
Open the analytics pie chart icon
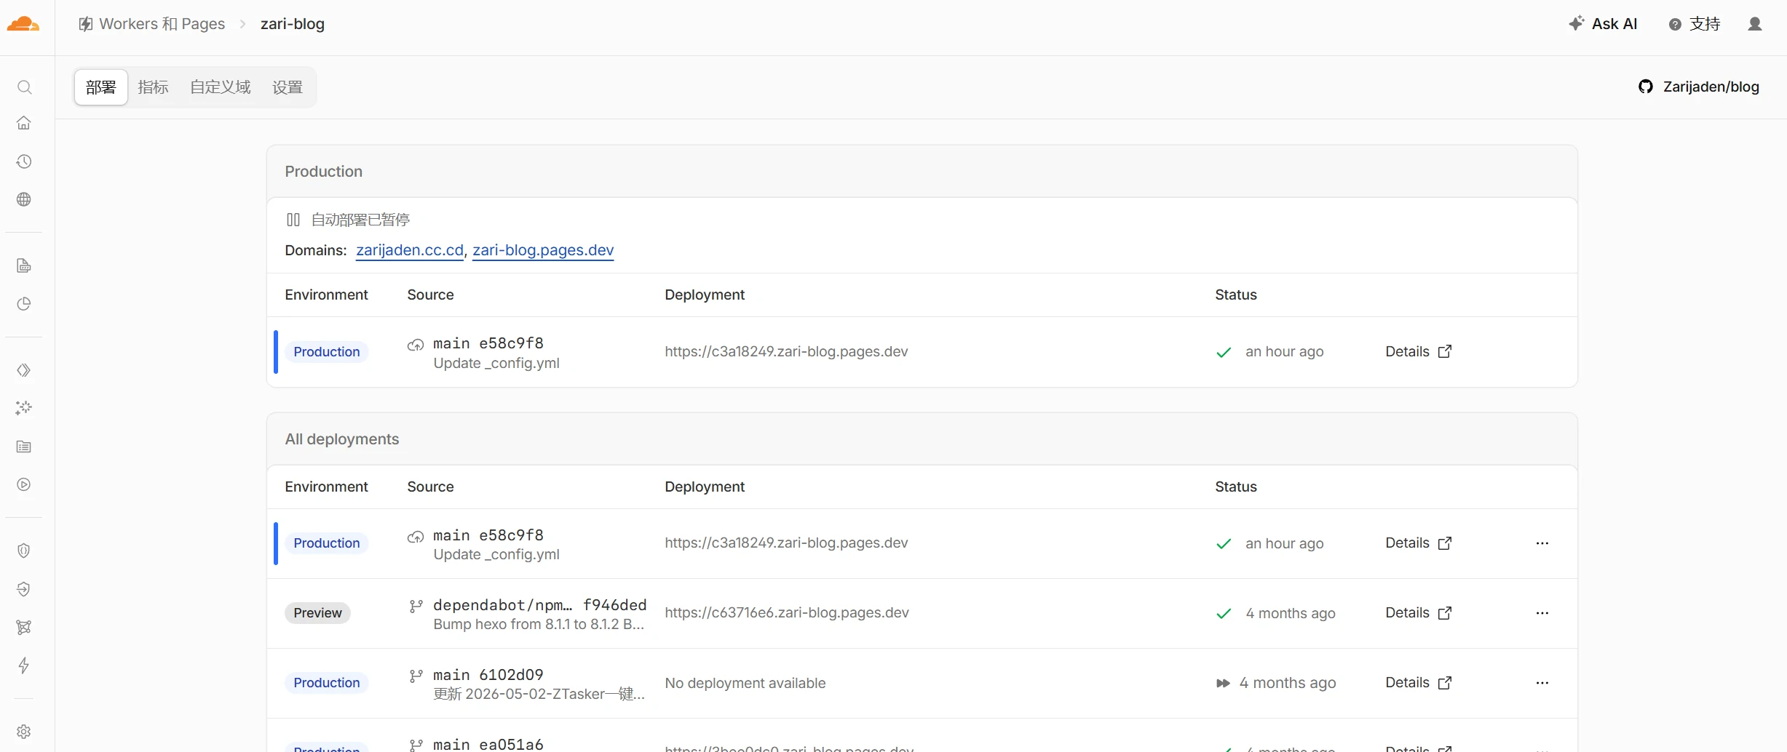click(x=24, y=304)
